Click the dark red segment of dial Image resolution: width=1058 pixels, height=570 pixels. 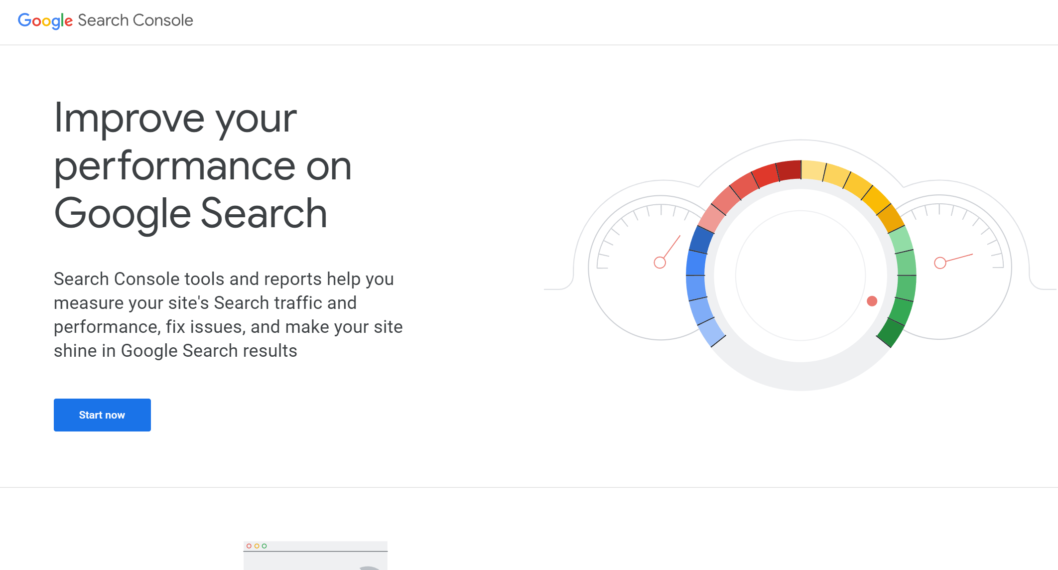pos(789,170)
